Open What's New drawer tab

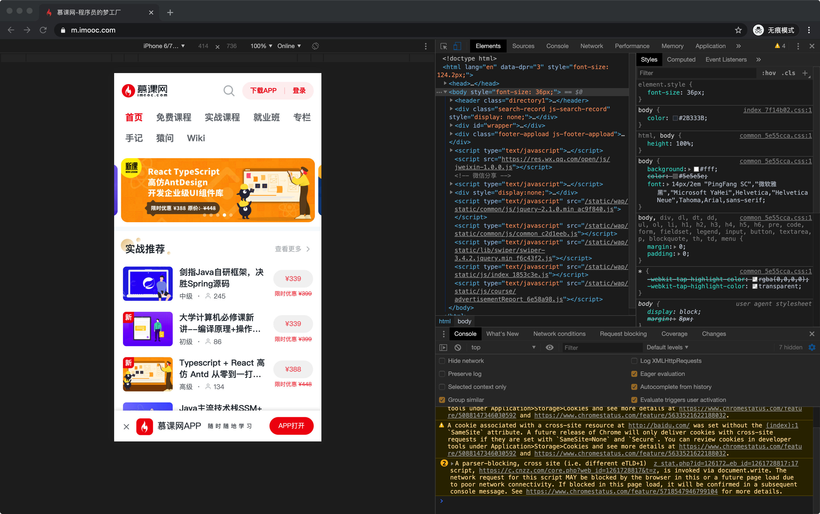coord(502,334)
